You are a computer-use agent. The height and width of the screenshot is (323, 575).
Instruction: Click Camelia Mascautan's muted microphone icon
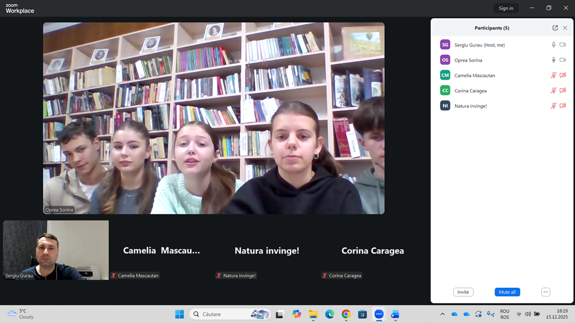554,75
